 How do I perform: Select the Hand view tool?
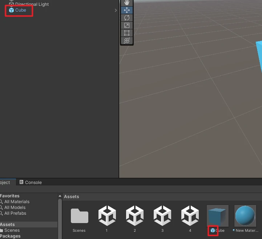click(127, 3)
